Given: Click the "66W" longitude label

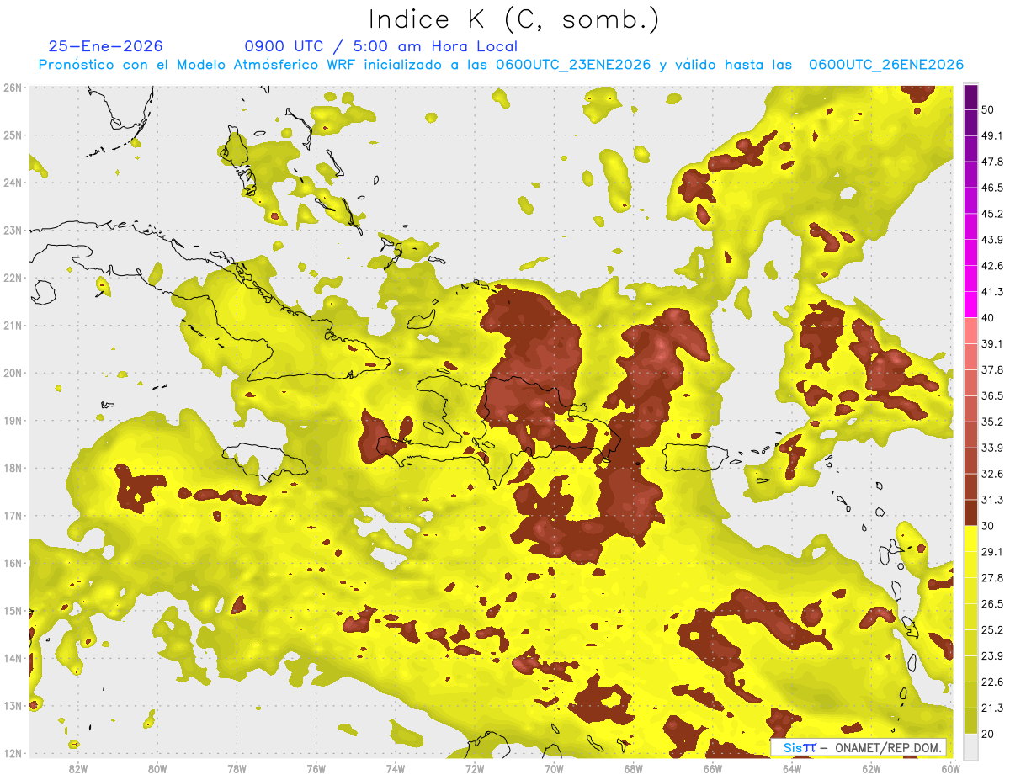Looking at the screenshot, I should [713, 769].
